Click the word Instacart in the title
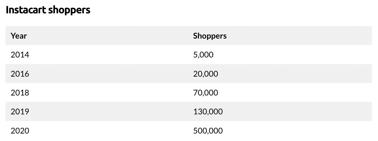378x141 pixels. pos(26,10)
